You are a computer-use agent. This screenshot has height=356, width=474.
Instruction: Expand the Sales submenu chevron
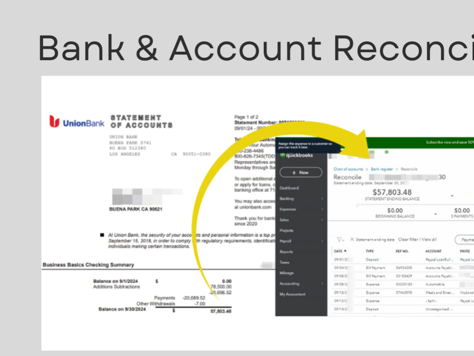click(322, 220)
